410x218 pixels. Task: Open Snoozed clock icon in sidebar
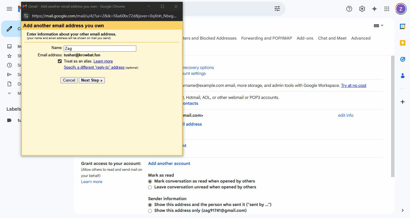[9, 65]
